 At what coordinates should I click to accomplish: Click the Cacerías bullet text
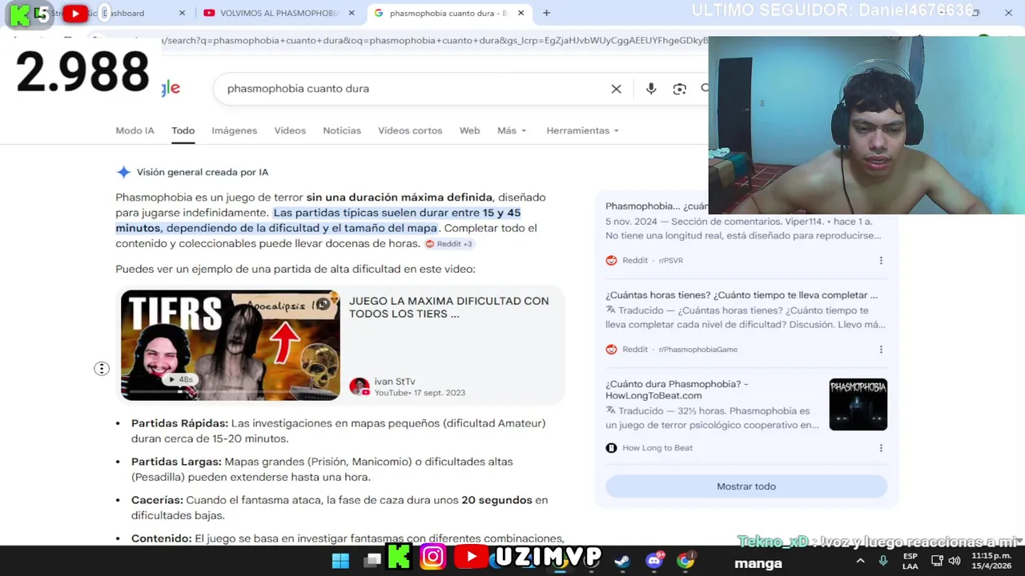point(340,508)
